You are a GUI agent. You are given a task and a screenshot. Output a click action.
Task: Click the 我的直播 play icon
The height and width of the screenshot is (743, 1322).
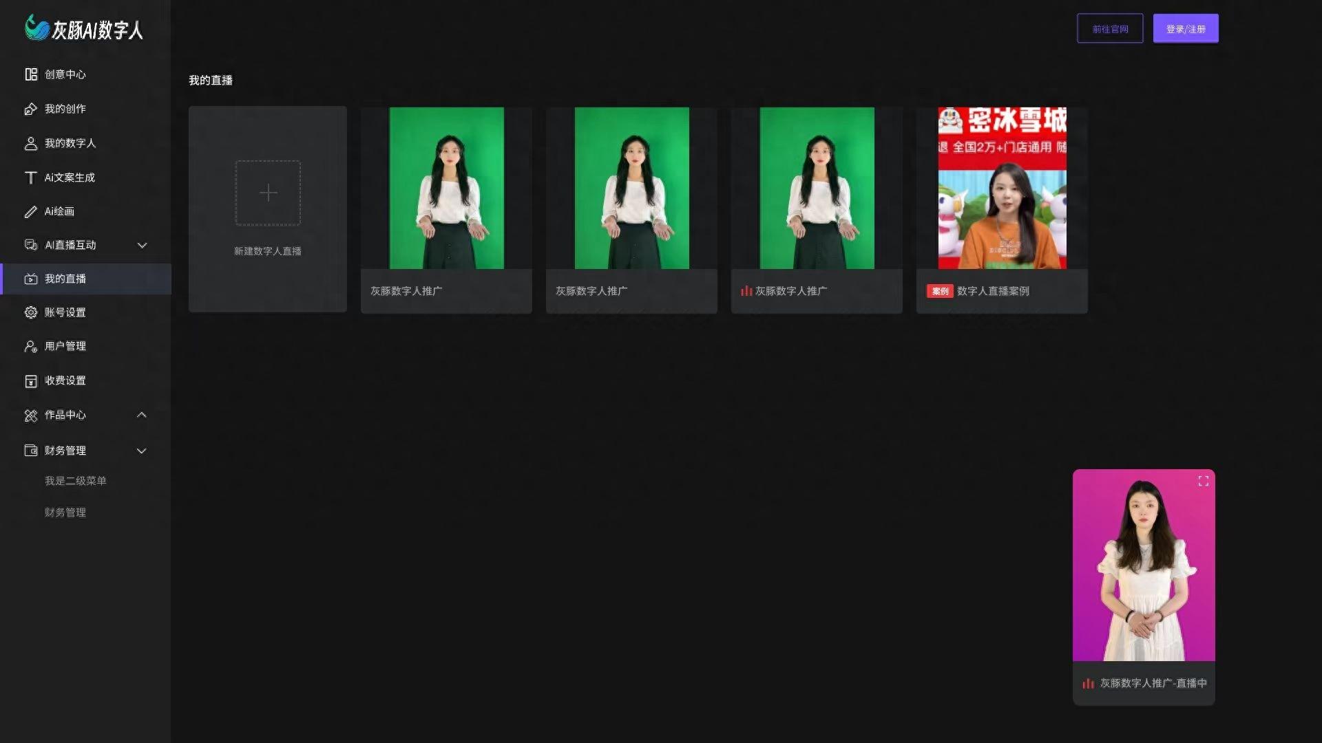click(31, 279)
